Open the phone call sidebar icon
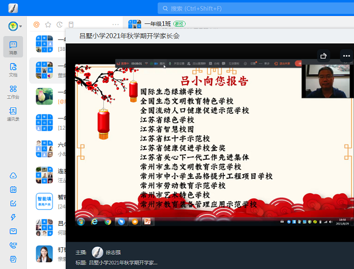Image resolution: width=354 pixels, height=269 pixels. pos(13,245)
